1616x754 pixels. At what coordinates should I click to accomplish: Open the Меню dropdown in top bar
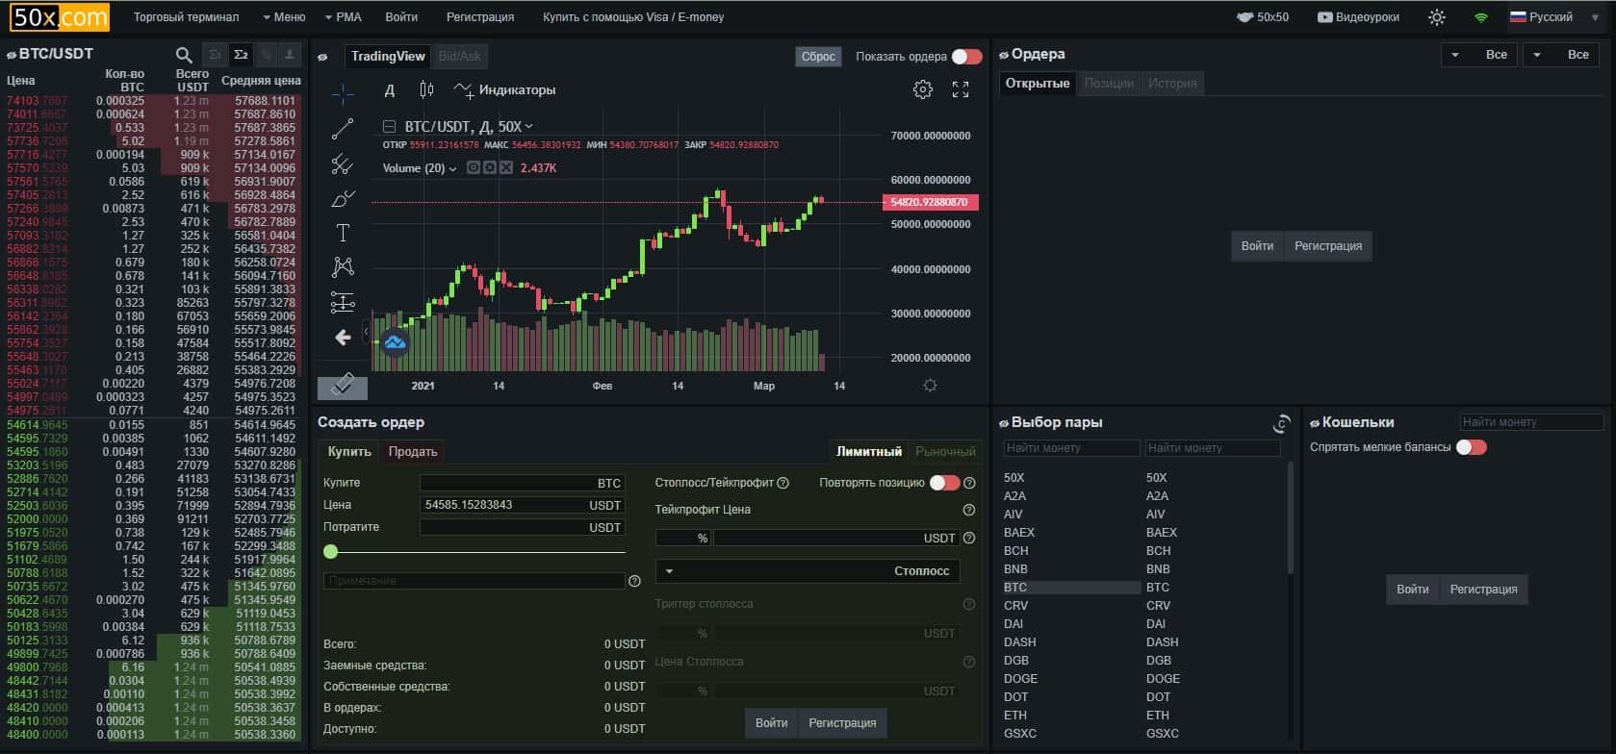point(283,17)
